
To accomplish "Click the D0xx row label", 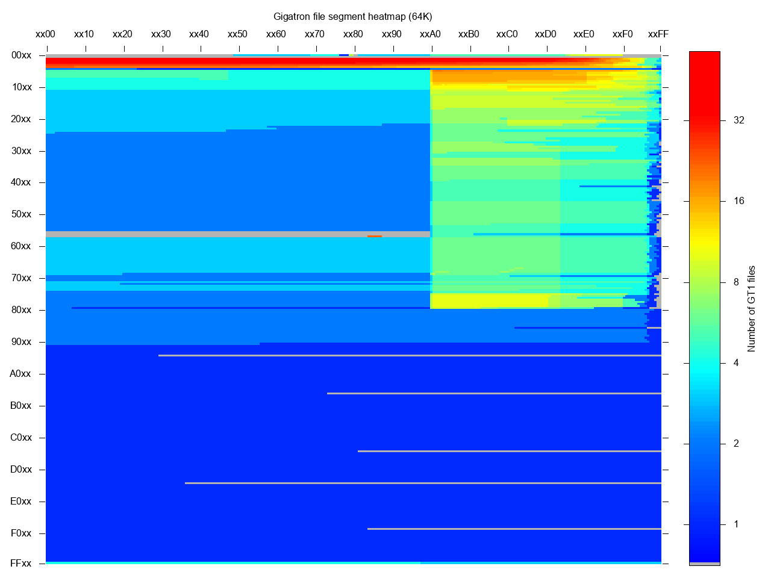I will (x=20, y=470).
